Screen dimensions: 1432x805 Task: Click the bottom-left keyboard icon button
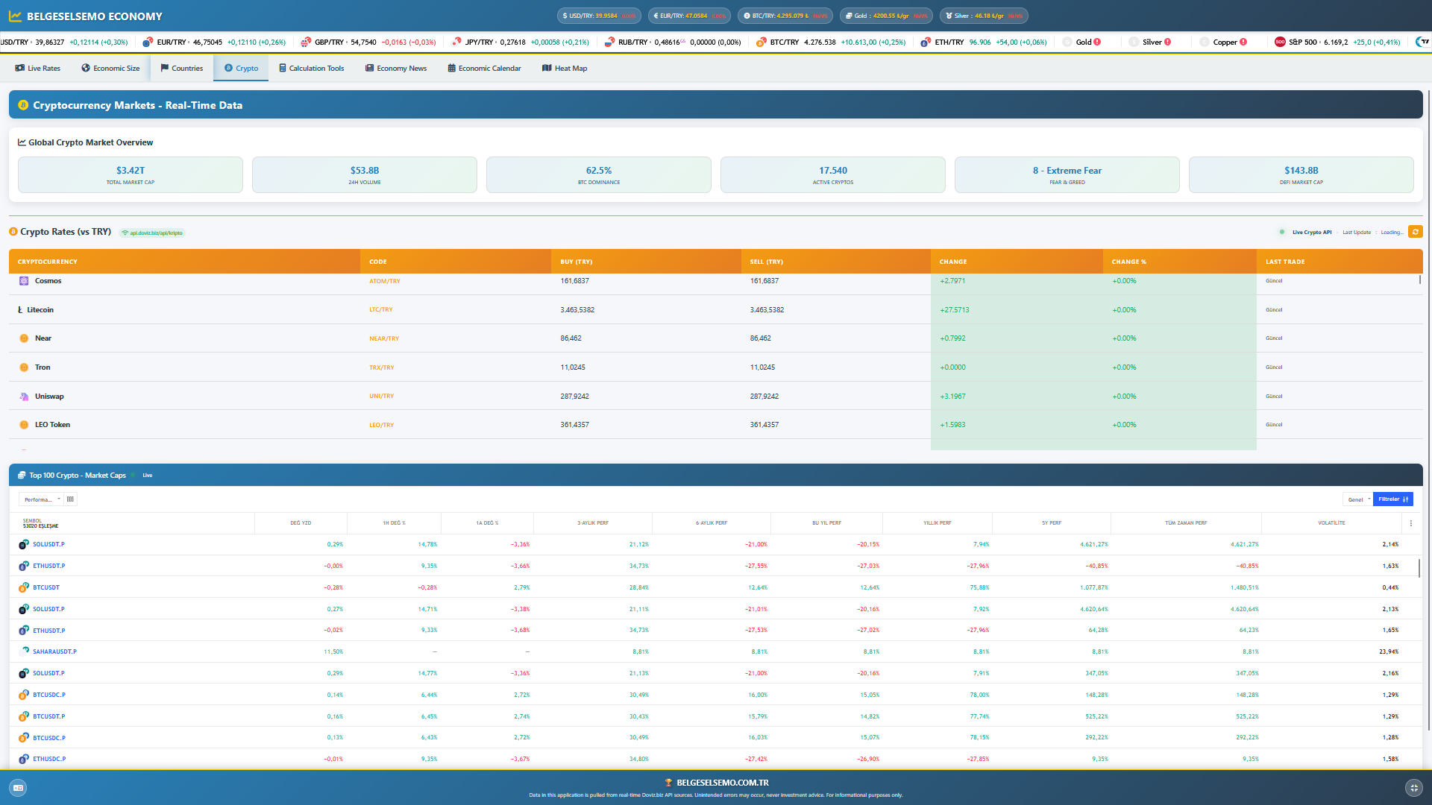(18, 788)
